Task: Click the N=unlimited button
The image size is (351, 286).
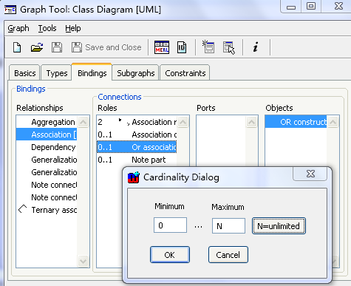Action: coord(279,225)
